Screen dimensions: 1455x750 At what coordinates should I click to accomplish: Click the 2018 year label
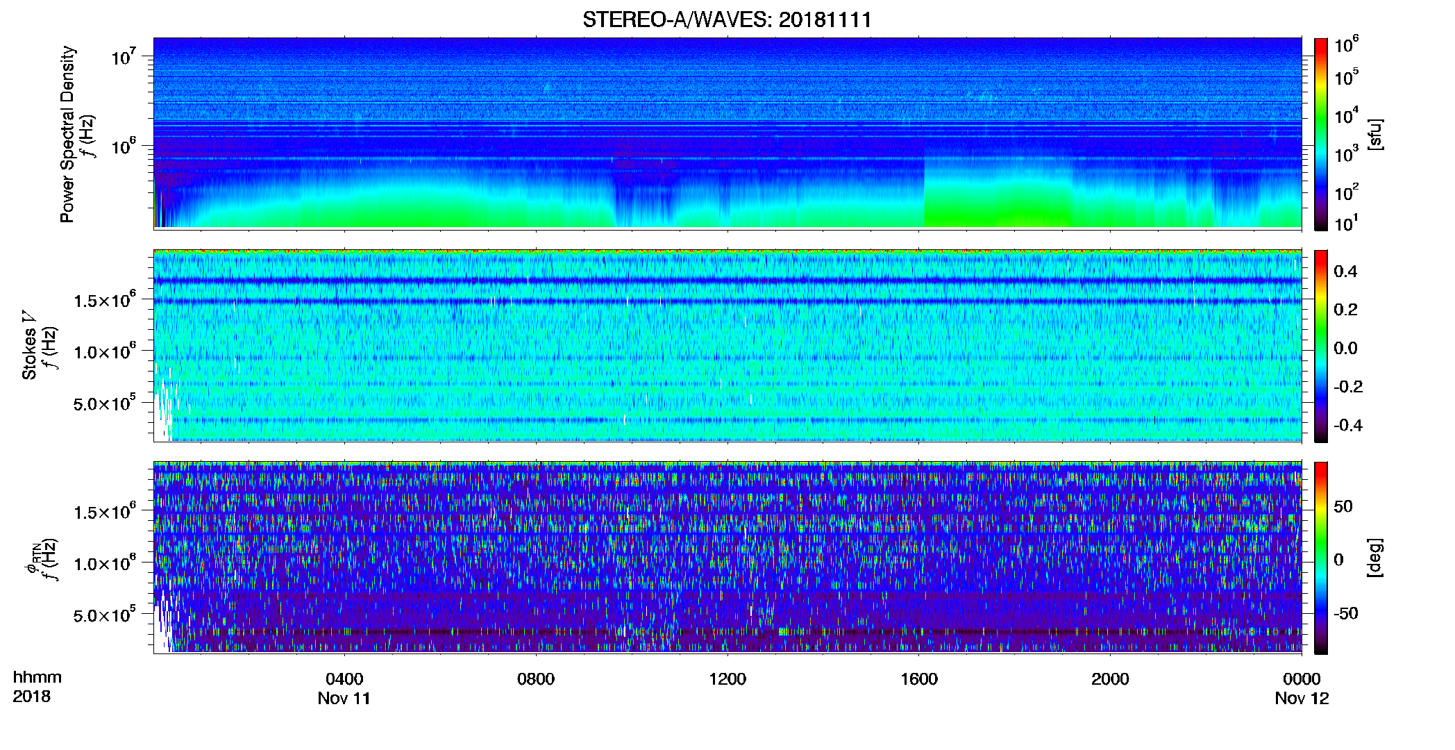[31, 697]
